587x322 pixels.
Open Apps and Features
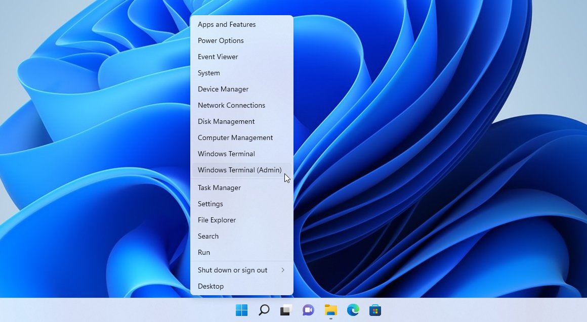point(242,24)
